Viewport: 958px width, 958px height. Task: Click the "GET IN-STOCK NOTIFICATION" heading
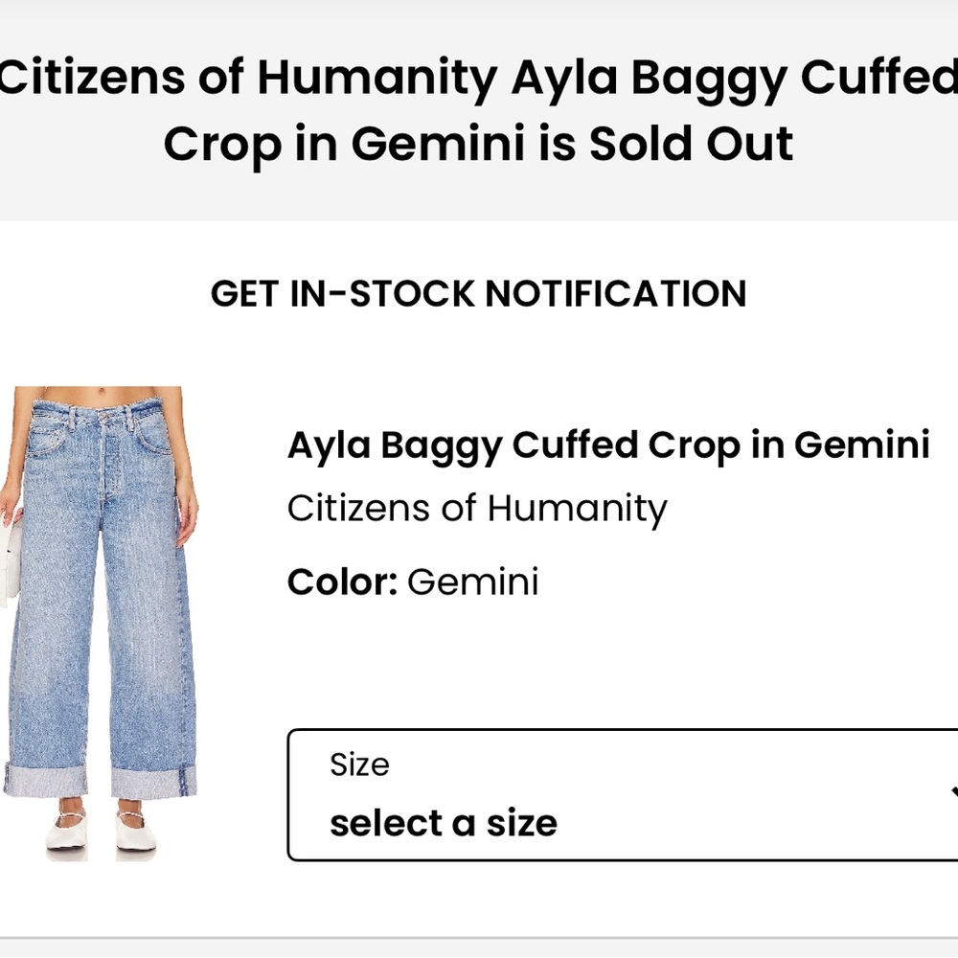pos(478,294)
